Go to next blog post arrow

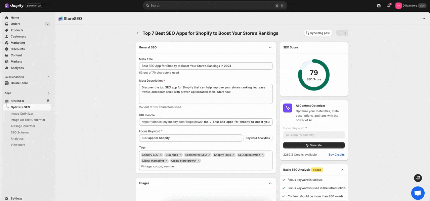pos(345,33)
